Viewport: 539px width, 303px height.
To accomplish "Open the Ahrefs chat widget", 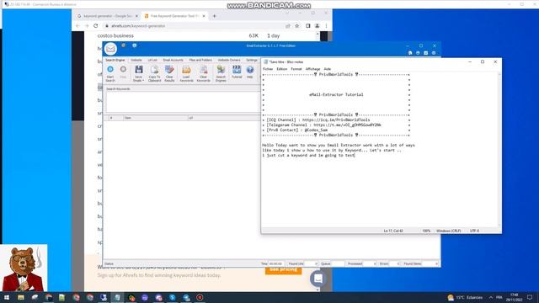I will point(318,279).
